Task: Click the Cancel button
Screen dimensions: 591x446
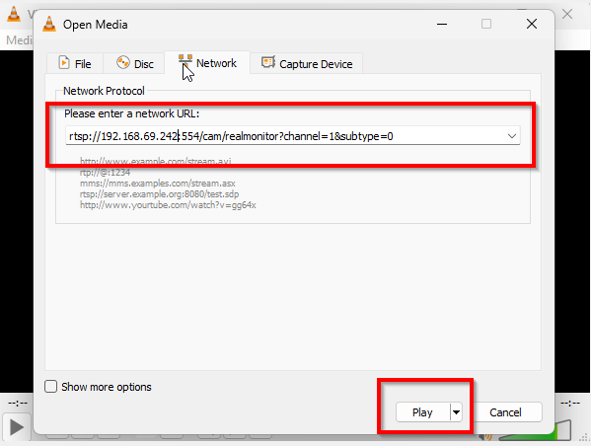Action: [505, 412]
